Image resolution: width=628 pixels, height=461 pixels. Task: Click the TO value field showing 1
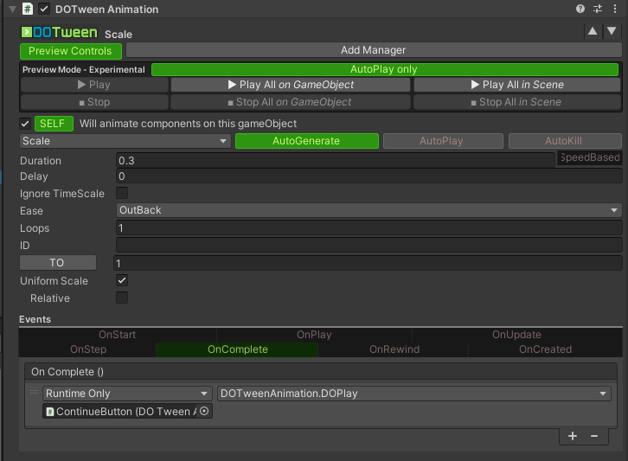point(368,263)
